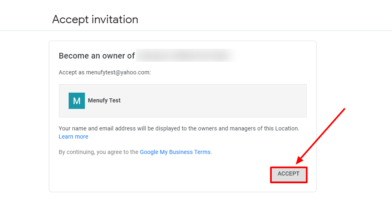Viewport: 392px width, 219px height.
Task: Click the Accept as label before the email
Action: coord(71,72)
